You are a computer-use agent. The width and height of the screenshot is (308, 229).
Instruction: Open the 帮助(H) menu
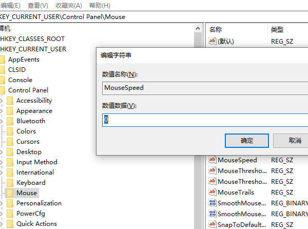coord(99,5)
